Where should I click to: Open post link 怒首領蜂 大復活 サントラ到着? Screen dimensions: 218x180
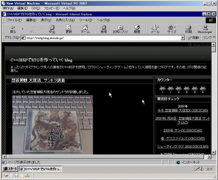[x=38, y=80]
